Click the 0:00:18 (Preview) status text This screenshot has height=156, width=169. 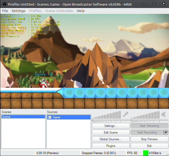[x=47, y=153]
